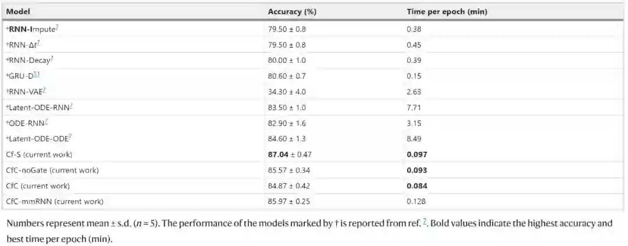Image resolution: width=628 pixels, height=246 pixels.
Task: Open the reference link after RNN-Impute
Action: point(57,26)
